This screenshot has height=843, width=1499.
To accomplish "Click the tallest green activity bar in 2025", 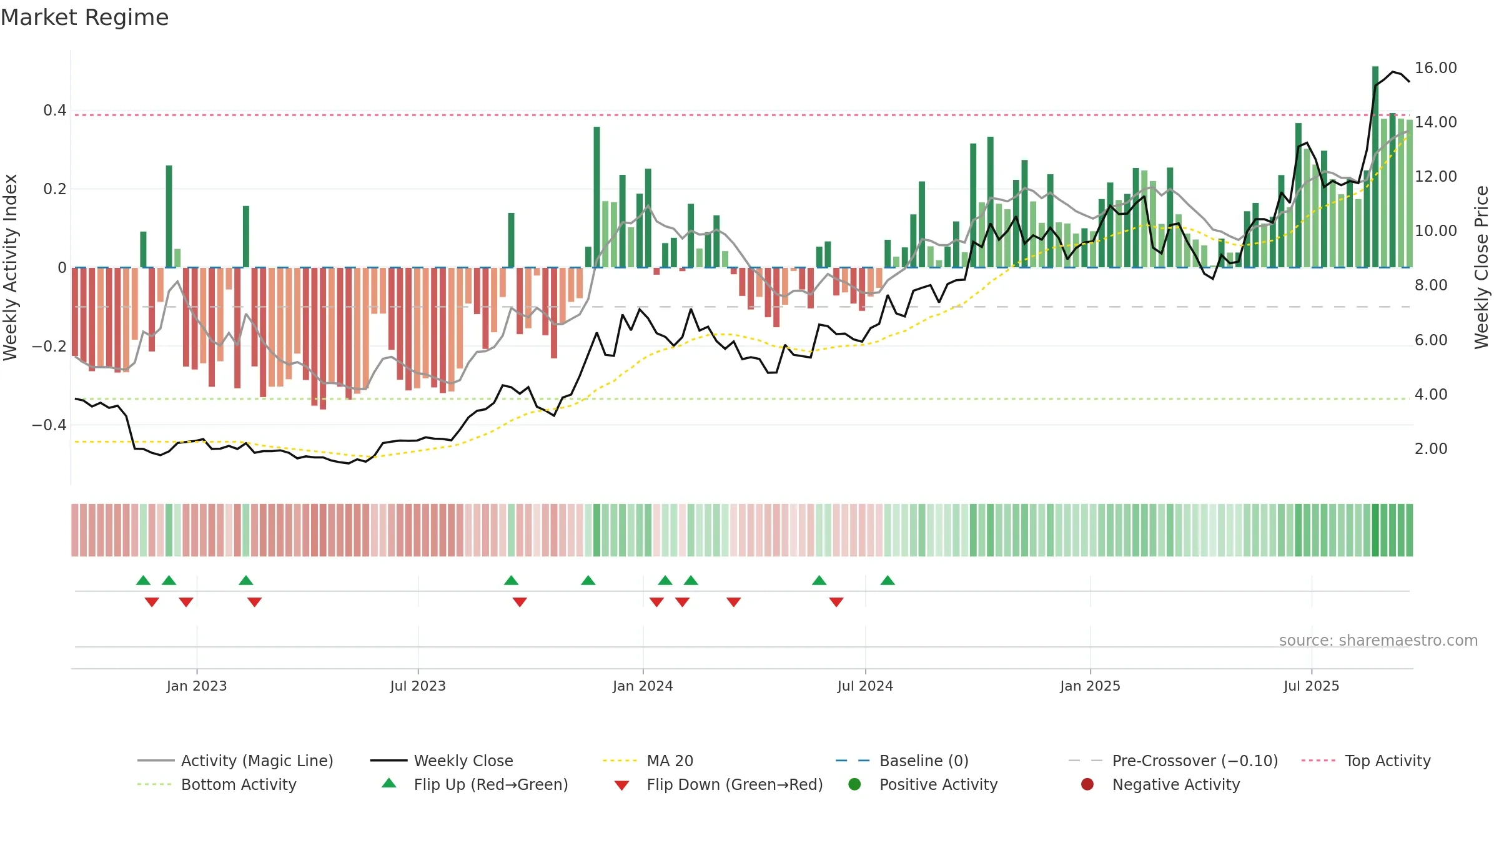I will (x=1375, y=167).
